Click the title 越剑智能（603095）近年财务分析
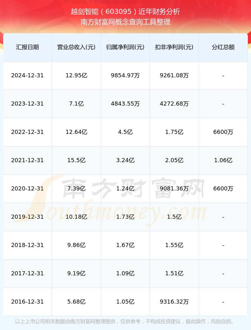Viewport: 251px width, 330px height. (x=125, y=12)
